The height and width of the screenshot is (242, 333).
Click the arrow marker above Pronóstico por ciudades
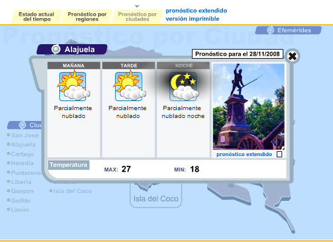(x=137, y=6)
